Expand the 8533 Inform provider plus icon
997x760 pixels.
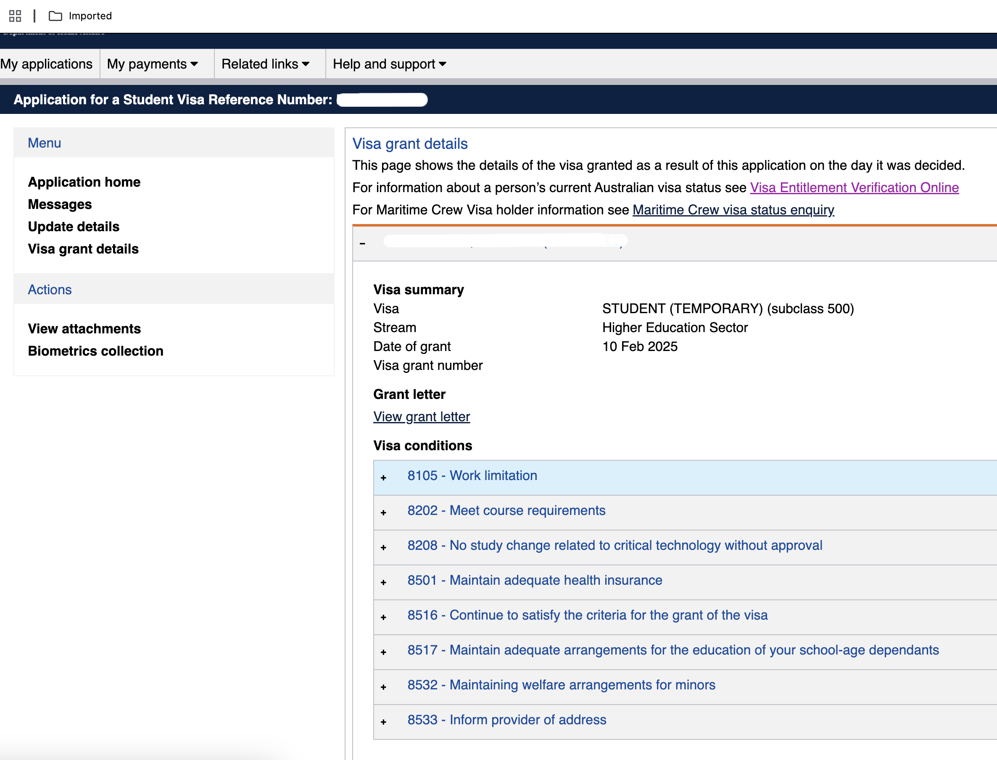click(384, 722)
